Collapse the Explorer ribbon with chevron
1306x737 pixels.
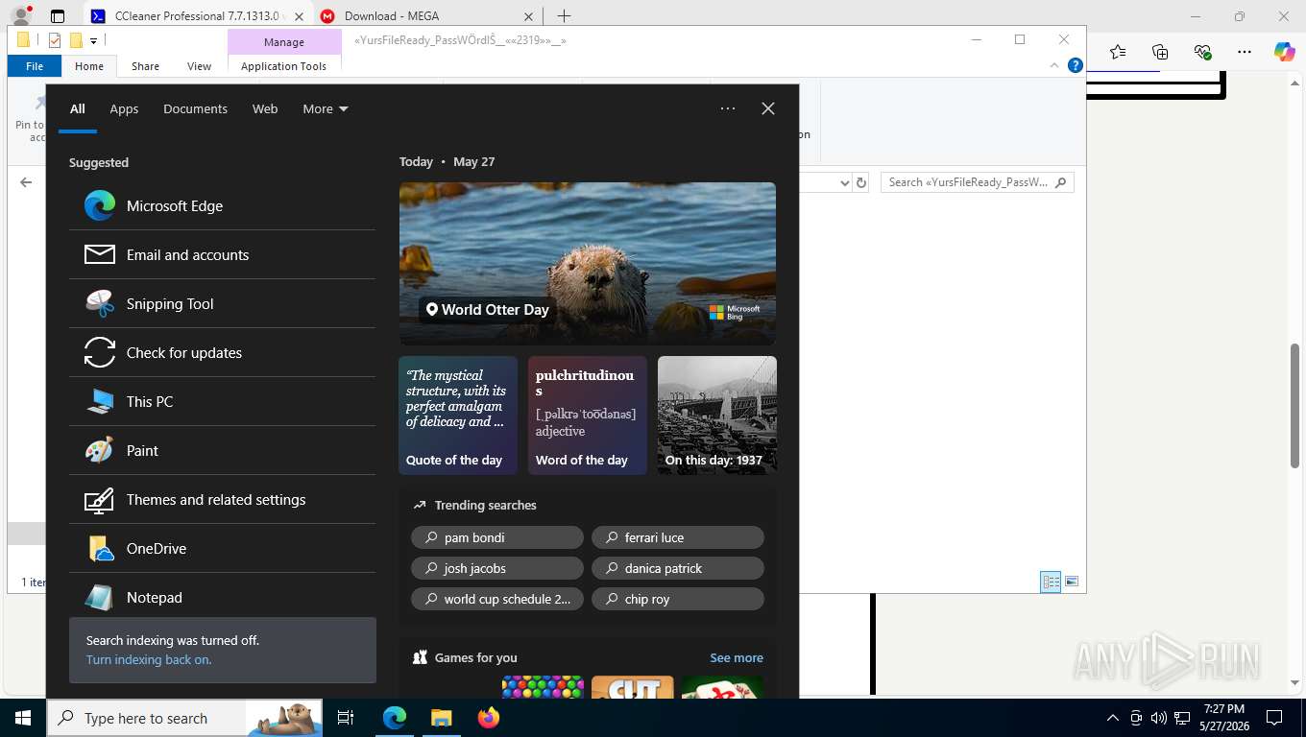(x=1054, y=65)
